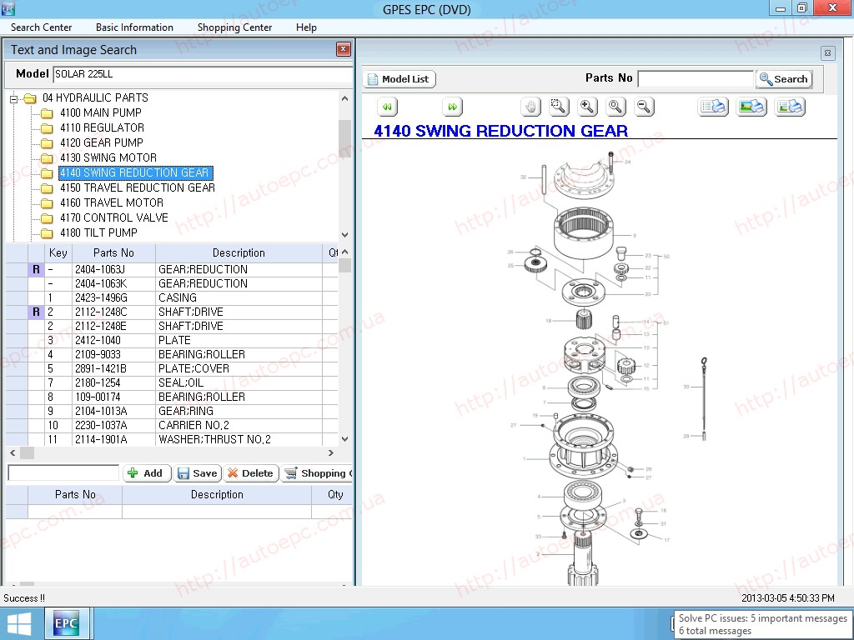
Task: Select 4180 TILT PUMP in the tree
Action: pyautogui.click(x=98, y=232)
